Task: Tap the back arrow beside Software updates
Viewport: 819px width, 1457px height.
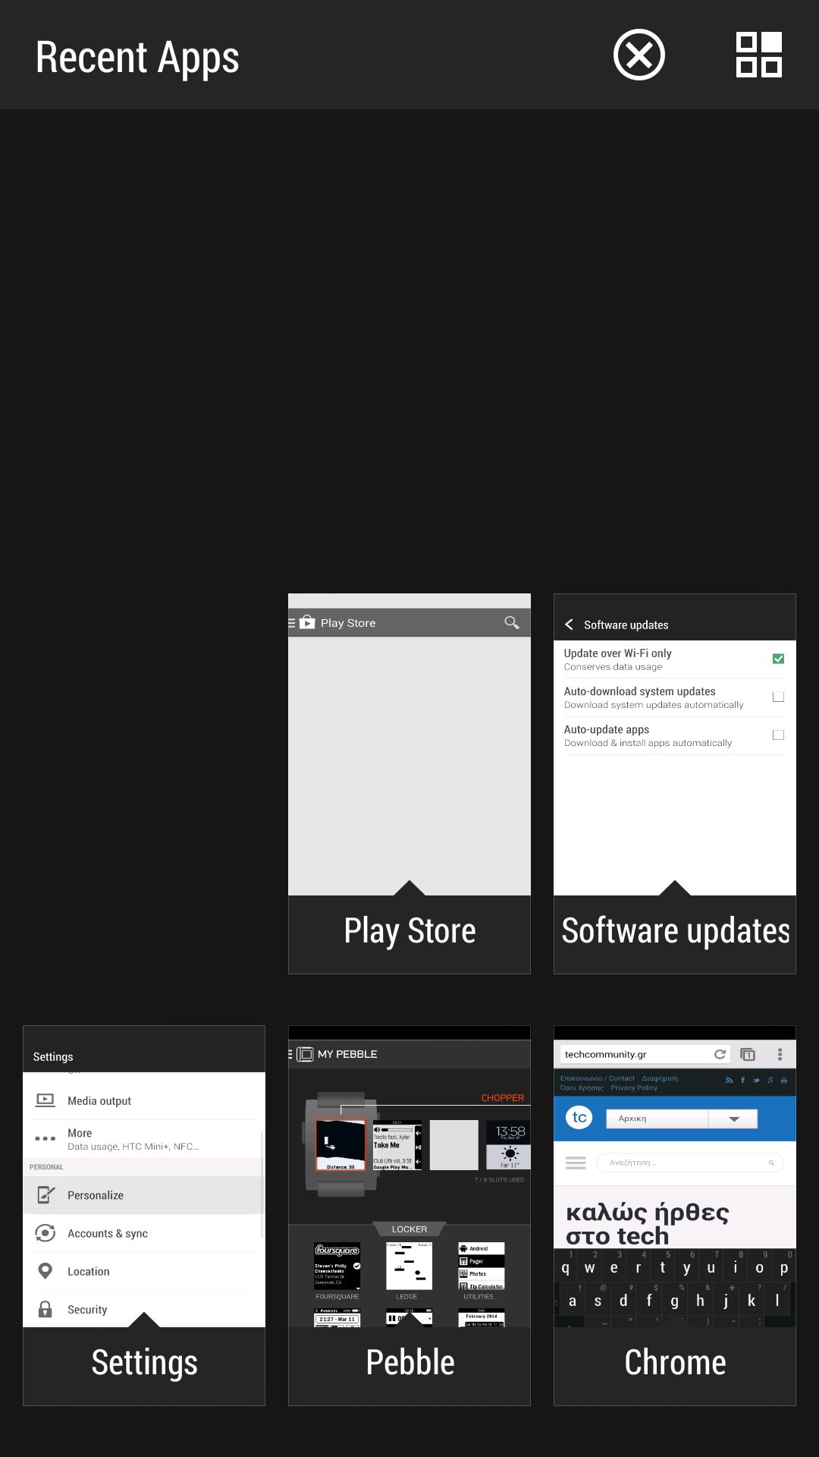Action: (x=570, y=625)
